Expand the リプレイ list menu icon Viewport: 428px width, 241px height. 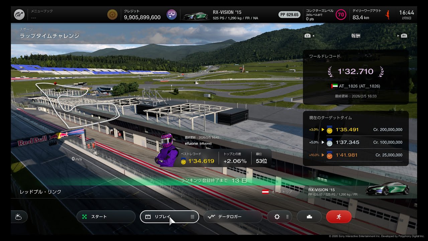pyautogui.click(x=192, y=217)
